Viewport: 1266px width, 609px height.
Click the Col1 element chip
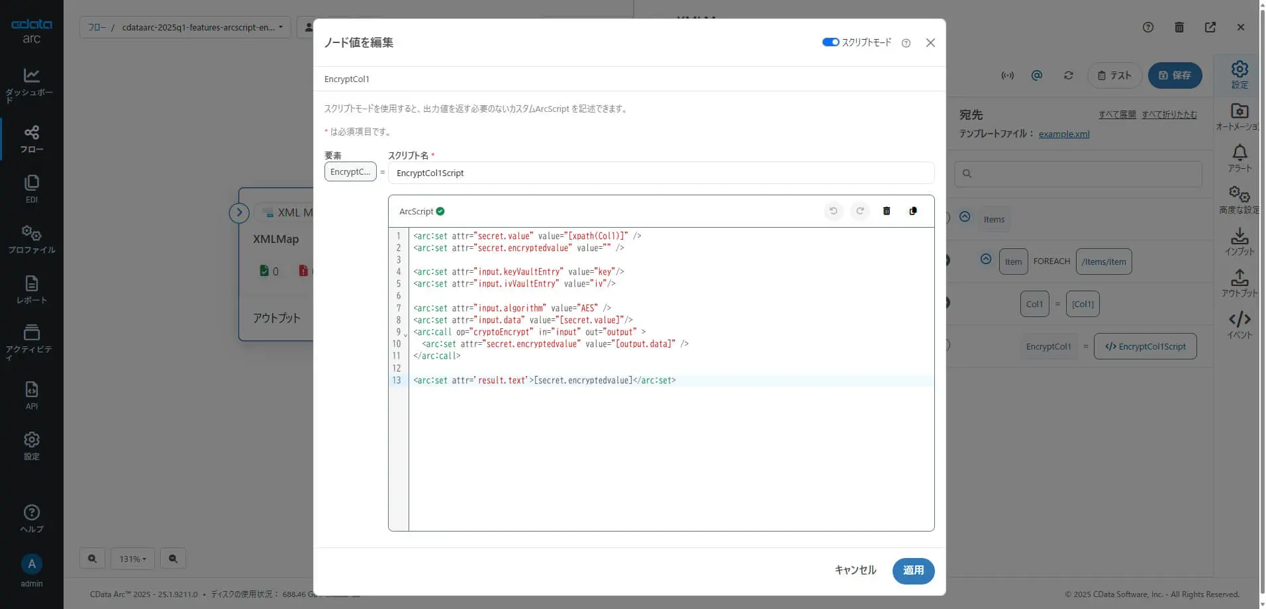(x=1034, y=304)
